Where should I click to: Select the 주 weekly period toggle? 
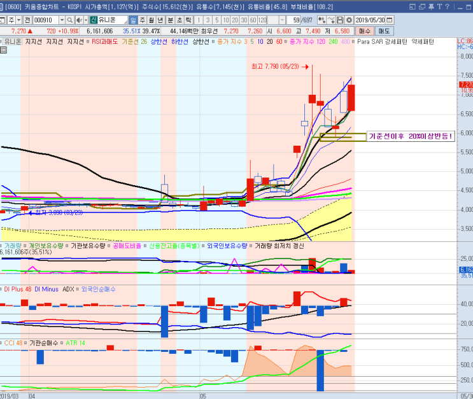tap(143, 20)
